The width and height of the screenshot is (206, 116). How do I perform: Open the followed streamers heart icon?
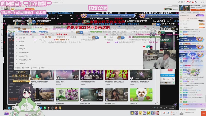(182, 2)
